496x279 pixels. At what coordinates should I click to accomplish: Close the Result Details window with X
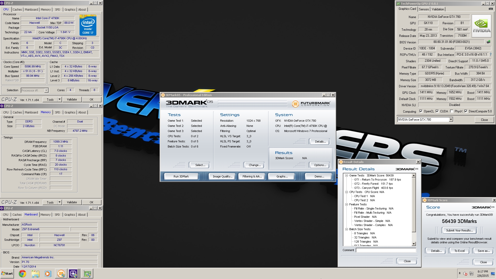(418, 162)
